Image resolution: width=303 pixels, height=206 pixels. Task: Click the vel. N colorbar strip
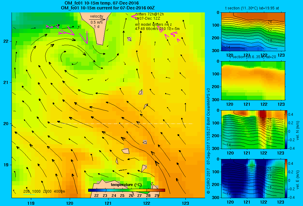point(286,129)
